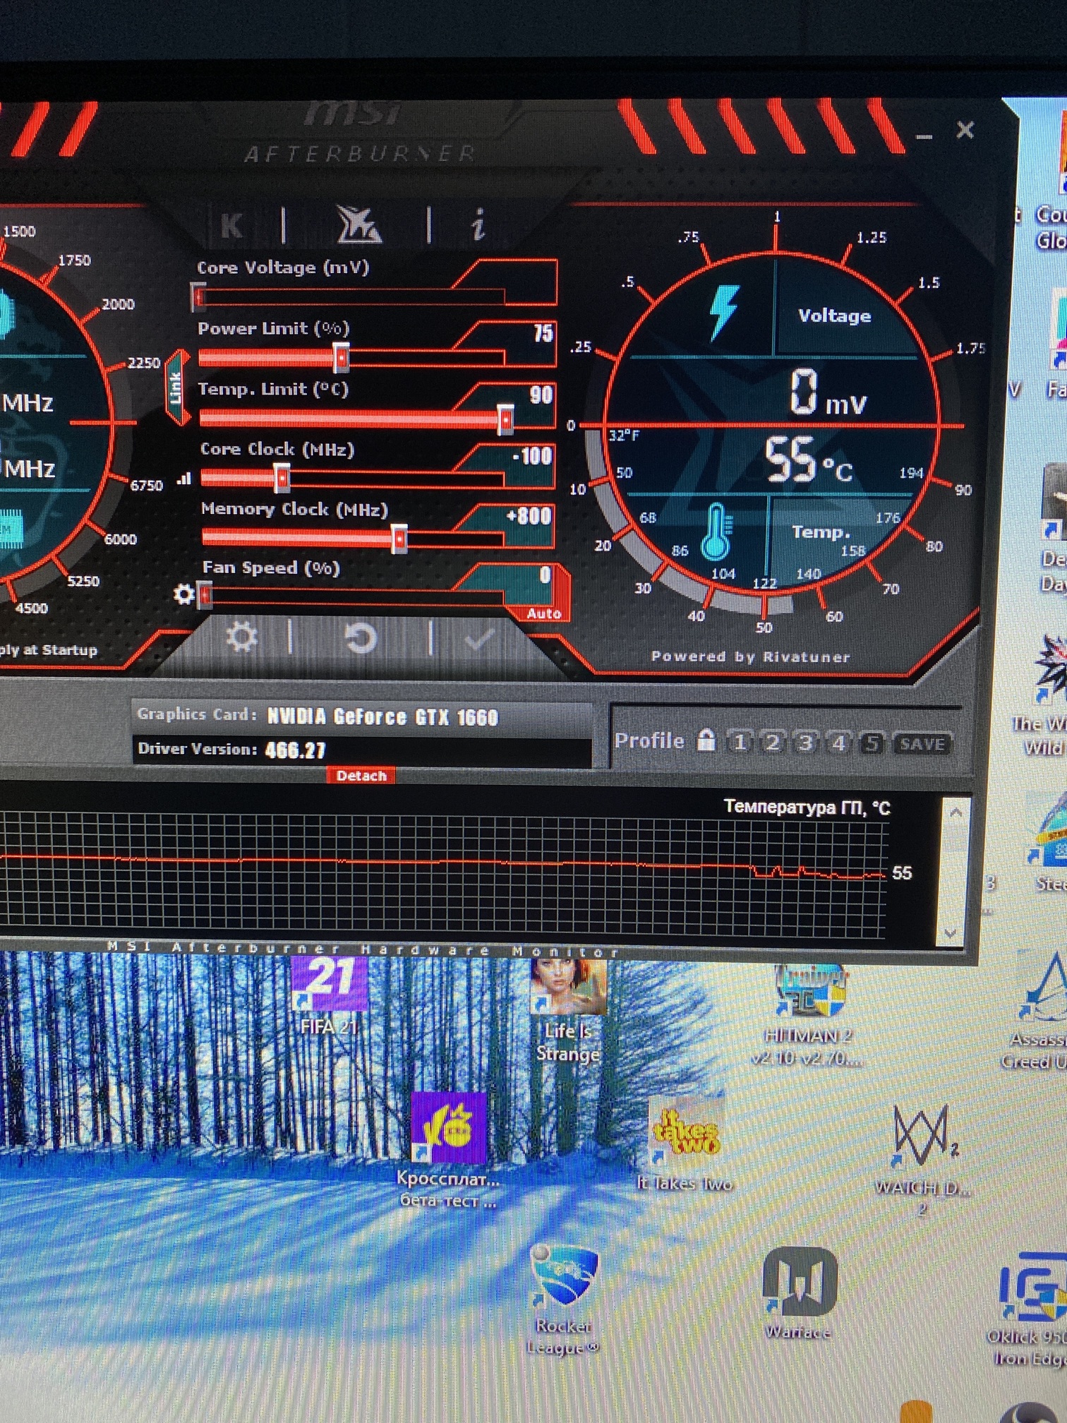Click the Voltage gauge label
This screenshot has width=1067, height=1423.
[834, 316]
